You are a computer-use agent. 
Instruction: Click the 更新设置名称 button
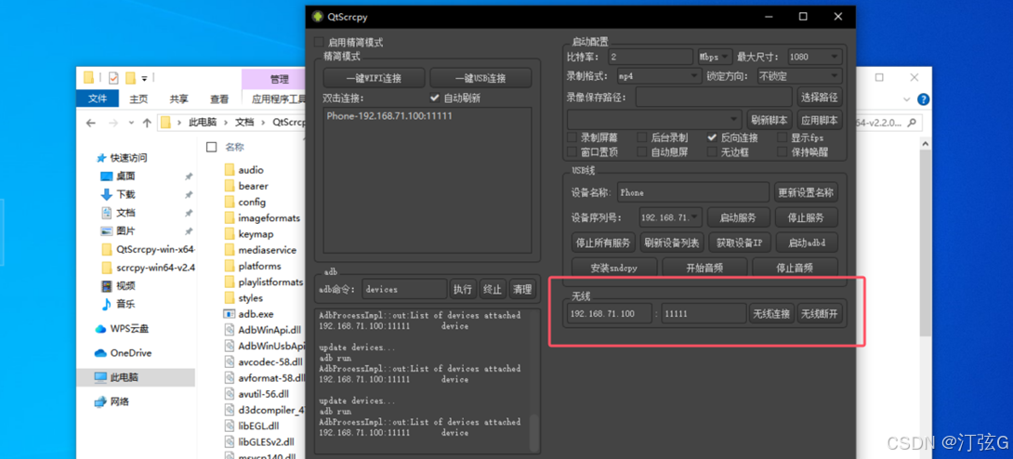806,192
